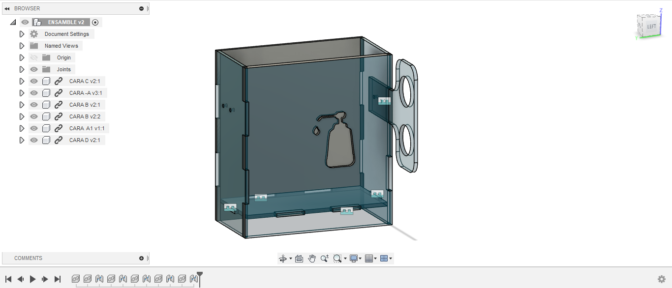Select the Orbit tool in navigation bar
Image resolution: width=672 pixels, height=288 pixels.
[283, 259]
